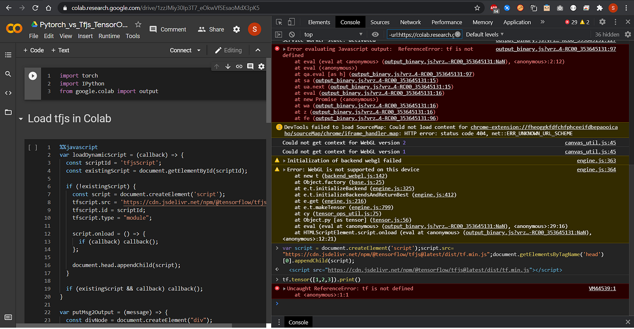Open the Colab notebook settings gear
Screen dimensions: 634x329
point(236,29)
